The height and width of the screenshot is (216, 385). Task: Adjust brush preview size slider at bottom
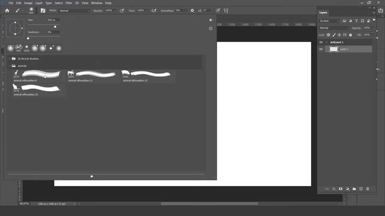(91, 176)
